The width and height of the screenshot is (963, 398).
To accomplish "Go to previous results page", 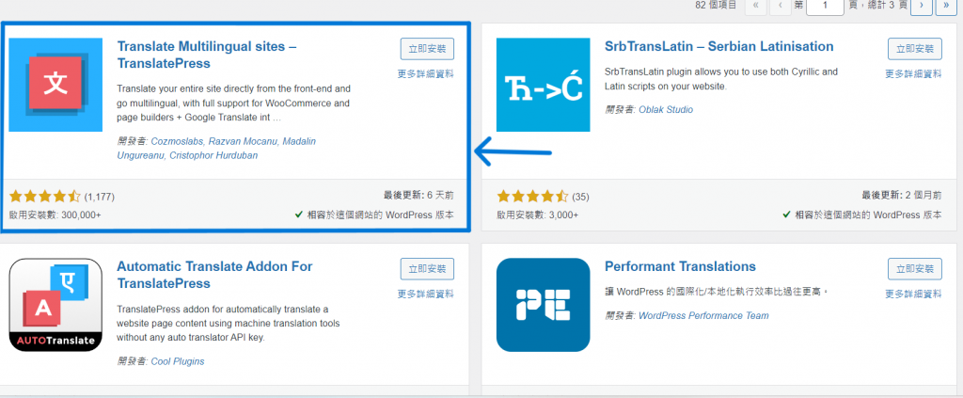I will tap(780, 6).
